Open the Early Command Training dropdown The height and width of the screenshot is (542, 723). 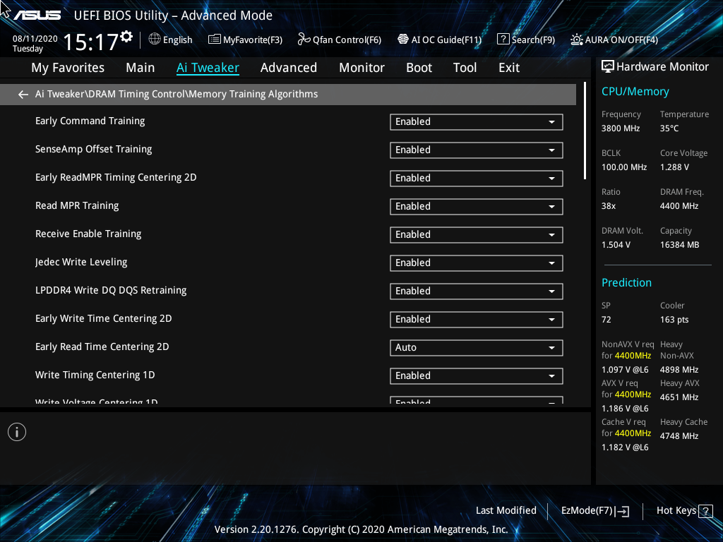476,121
